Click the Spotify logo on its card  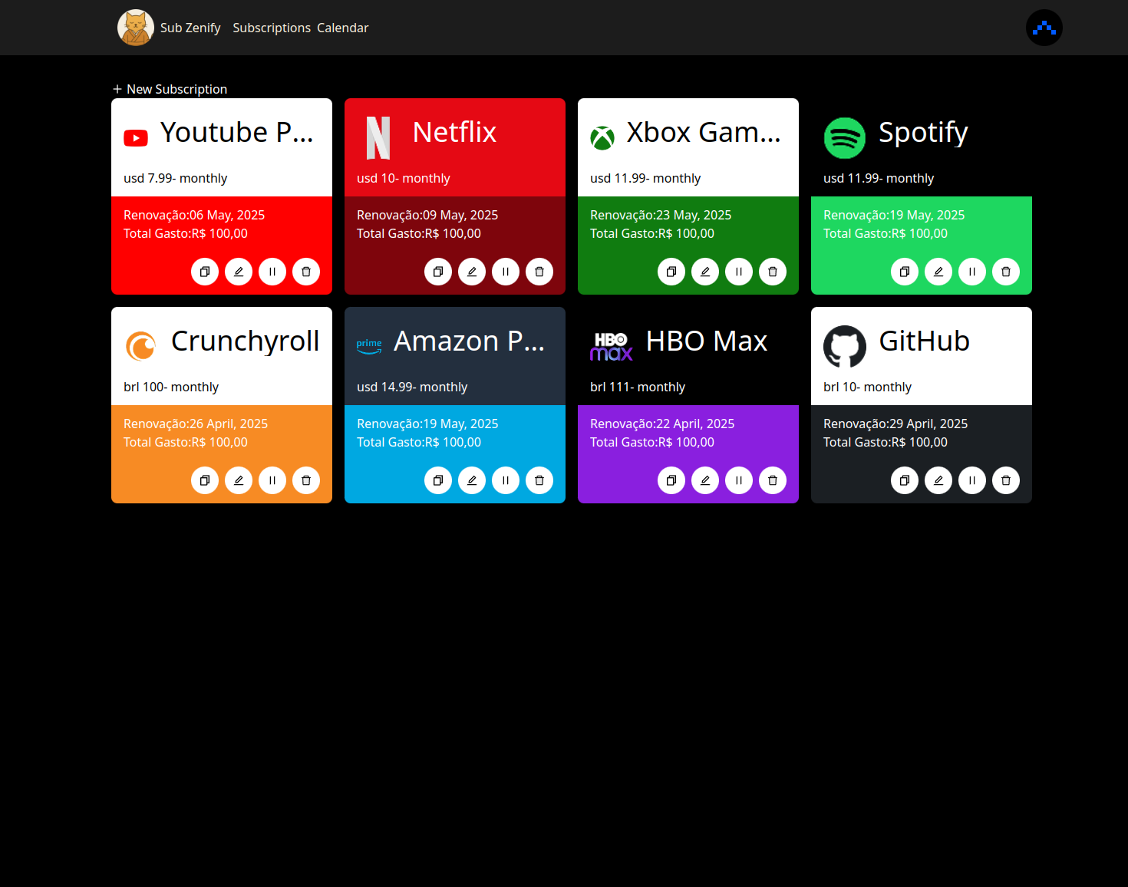(845, 138)
